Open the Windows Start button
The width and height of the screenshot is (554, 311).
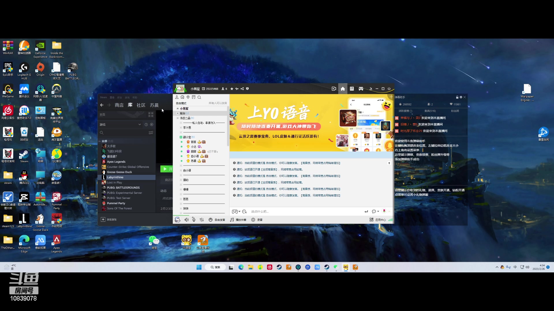(199, 267)
